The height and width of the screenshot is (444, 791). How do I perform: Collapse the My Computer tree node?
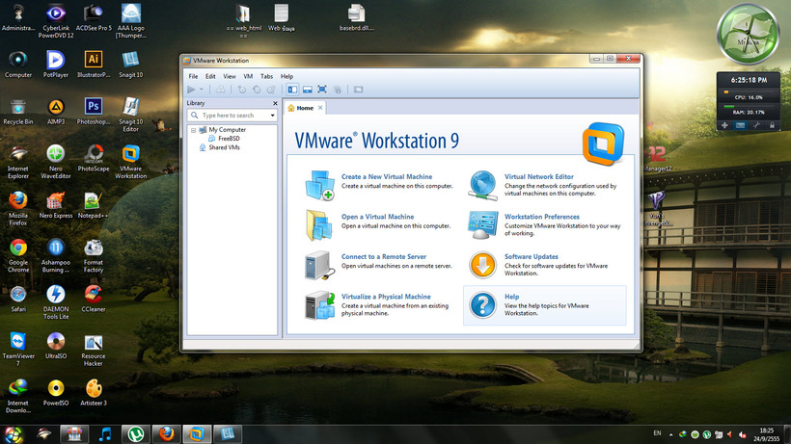(x=193, y=130)
